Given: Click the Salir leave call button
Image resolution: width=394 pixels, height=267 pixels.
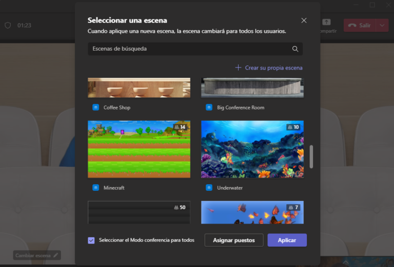Looking at the screenshot, I should pos(360,25).
